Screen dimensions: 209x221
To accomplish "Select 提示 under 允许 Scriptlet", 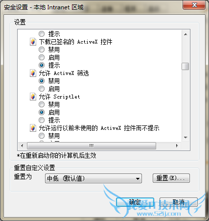I will (42, 120).
